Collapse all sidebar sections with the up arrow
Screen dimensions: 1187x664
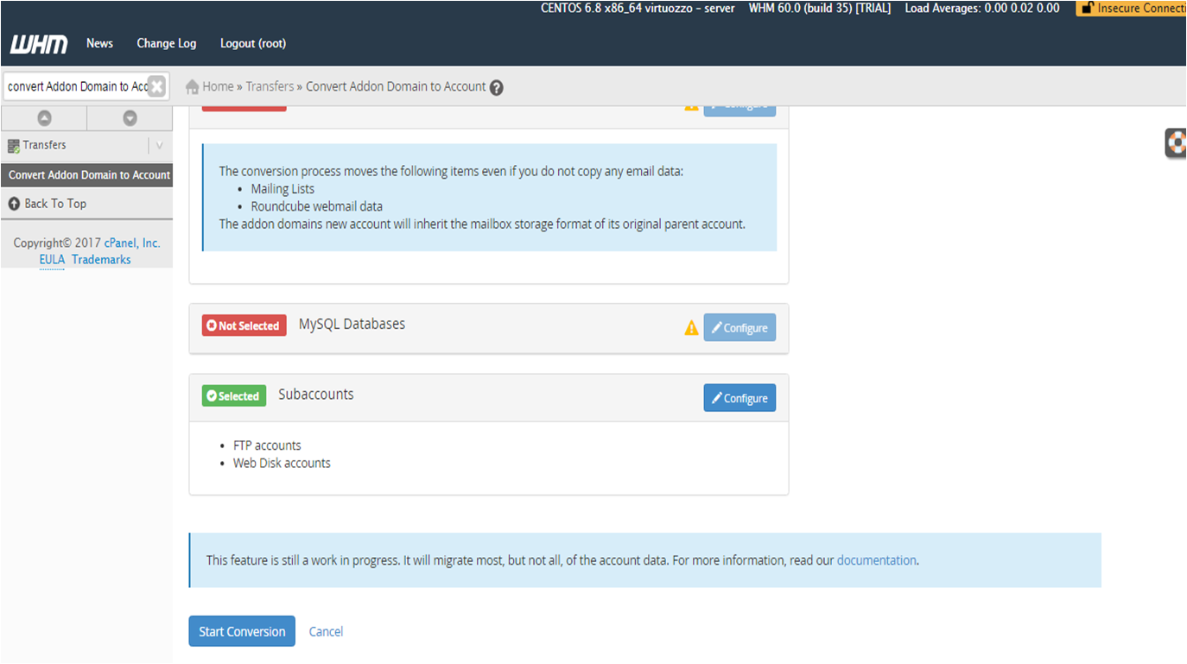tap(44, 118)
